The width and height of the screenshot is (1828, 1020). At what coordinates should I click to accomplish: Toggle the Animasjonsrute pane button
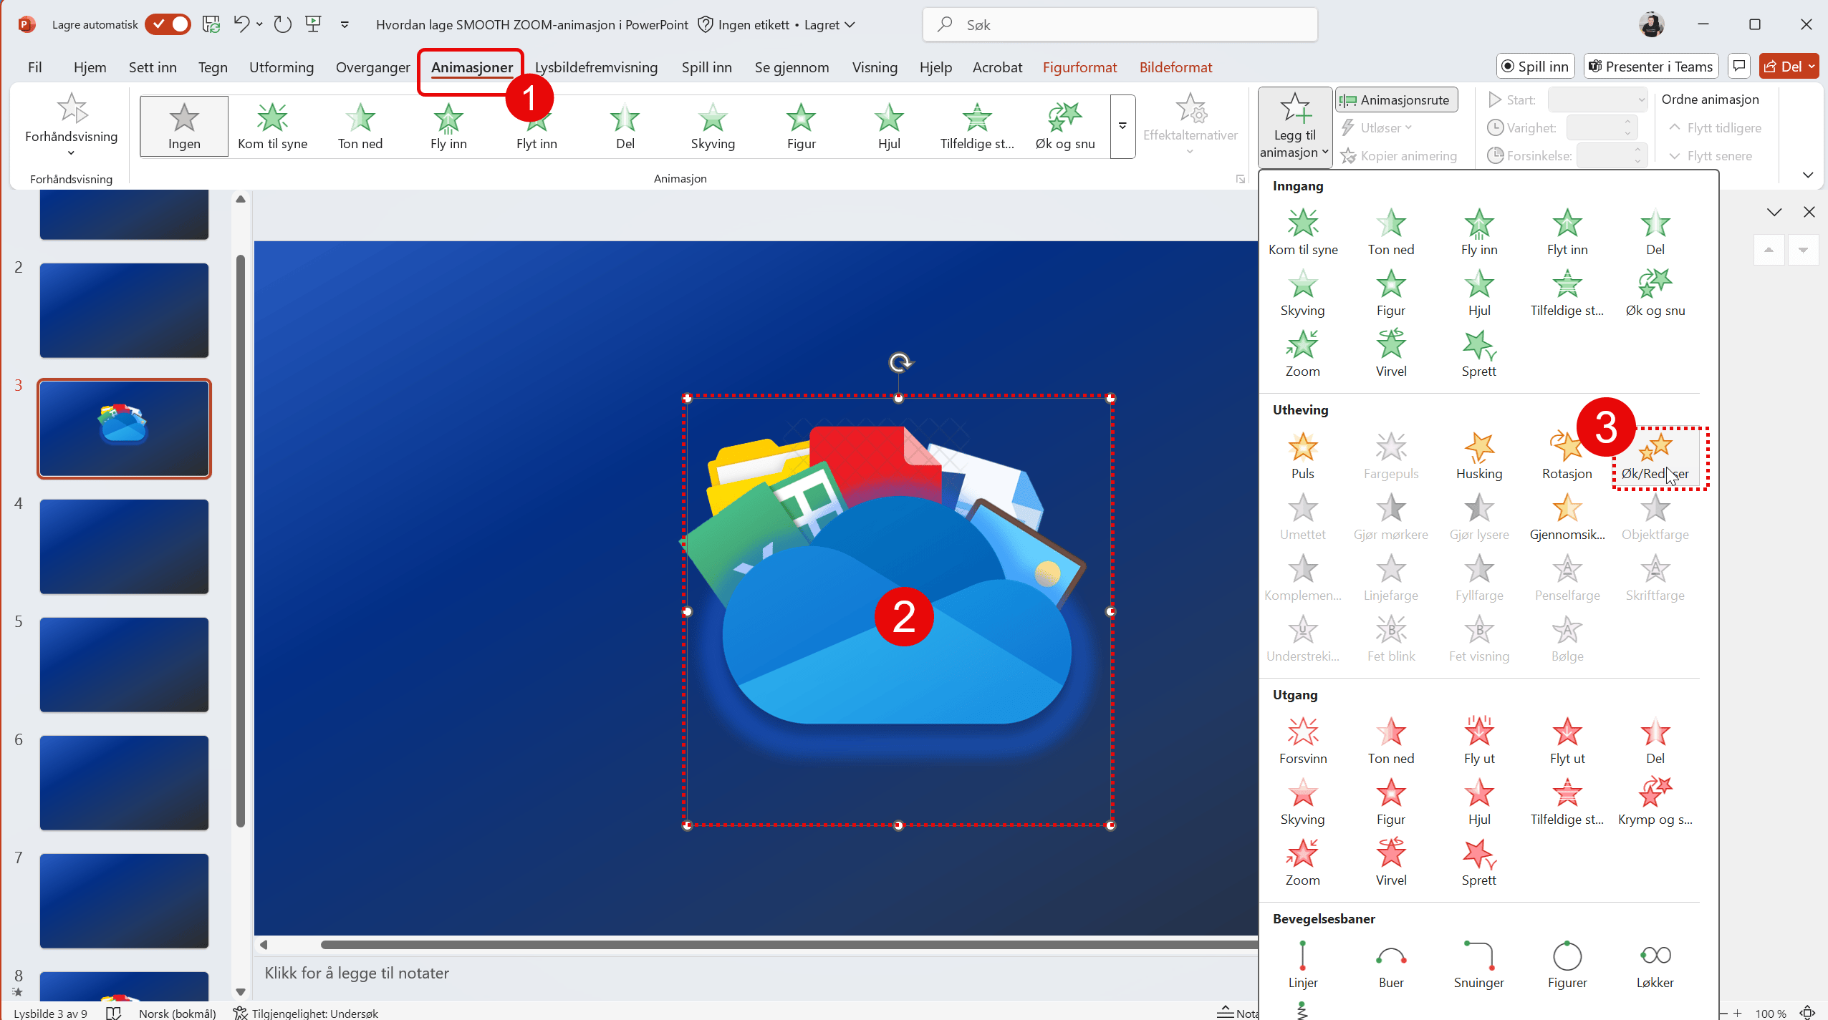(1397, 99)
